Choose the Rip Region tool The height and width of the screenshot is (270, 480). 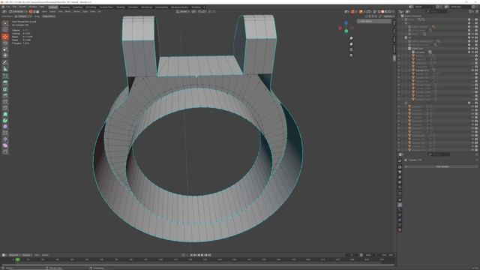point(5,151)
